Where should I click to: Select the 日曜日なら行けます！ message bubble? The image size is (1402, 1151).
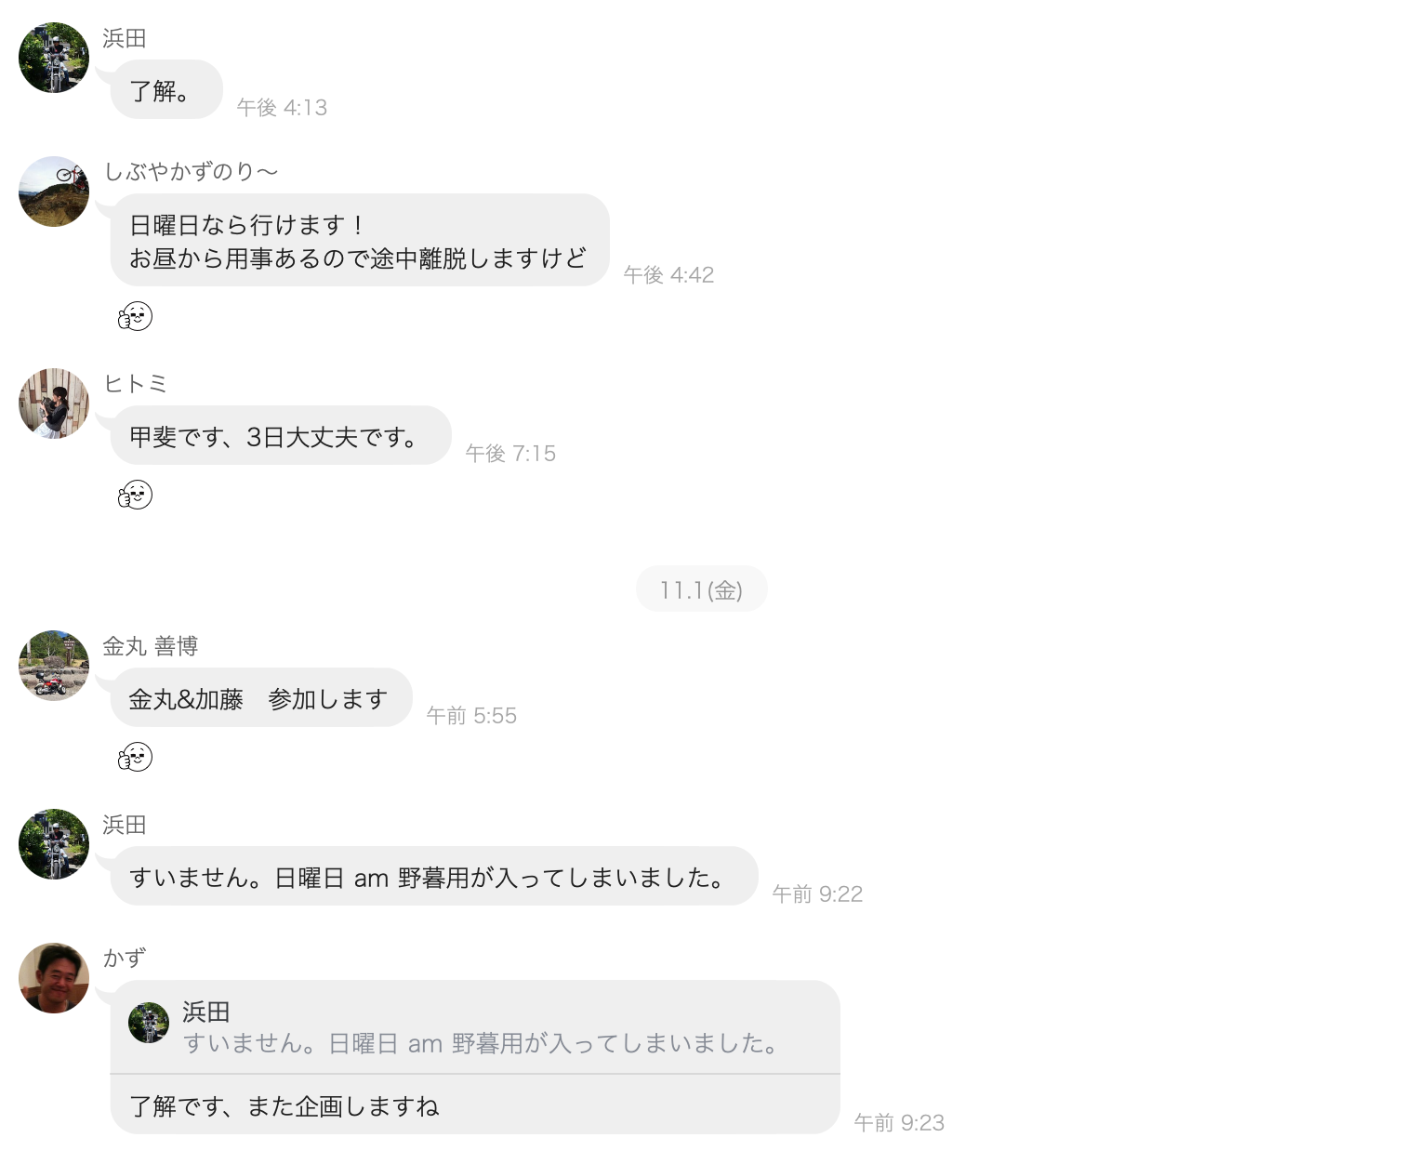pyautogui.click(x=360, y=240)
